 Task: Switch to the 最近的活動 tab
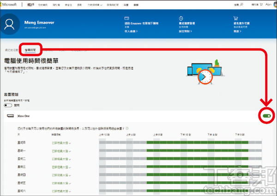pos(12,50)
